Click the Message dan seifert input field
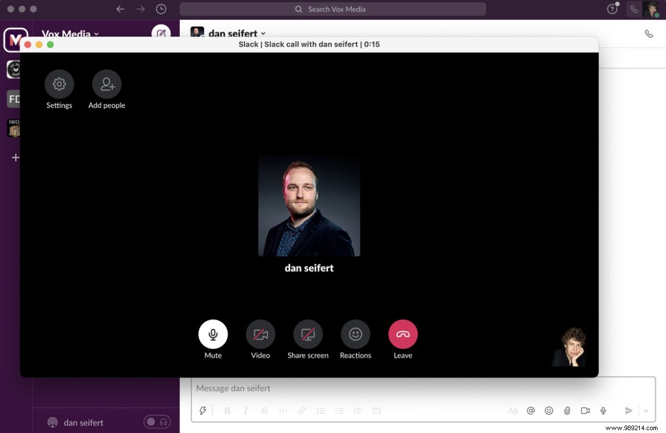Viewport: 666px width, 433px height. coord(342,388)
